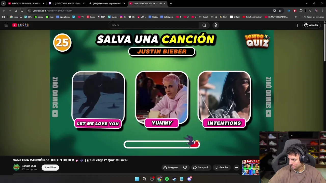326x183 pixels.
Task: Open Sonido Quiz channel avatar
Action: tap(16, 167)
